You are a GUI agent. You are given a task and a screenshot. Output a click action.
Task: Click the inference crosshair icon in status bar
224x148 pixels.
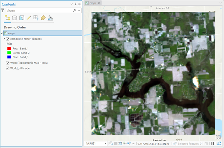point(125,144)
